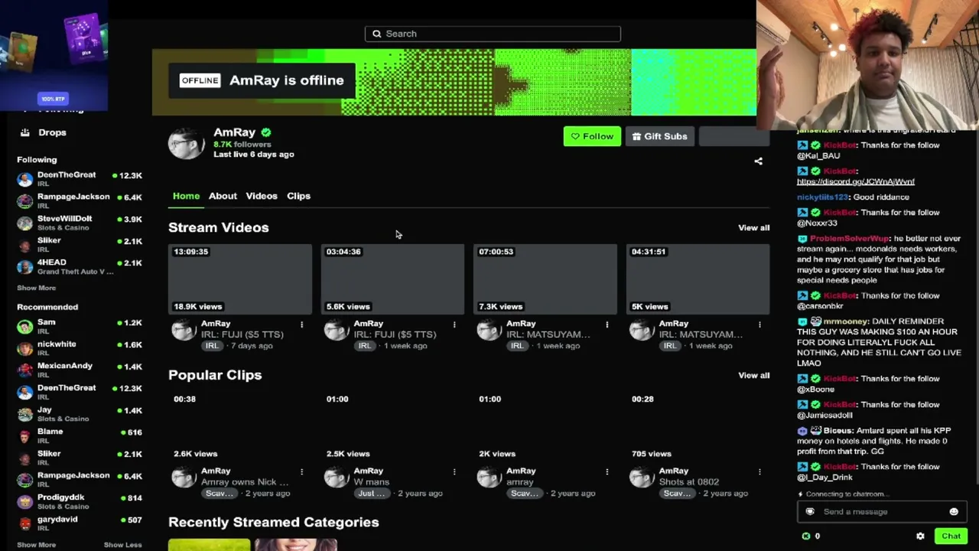The image size is (979, 551).
Task: Open the Clips tab
Action: click(298, 196)
